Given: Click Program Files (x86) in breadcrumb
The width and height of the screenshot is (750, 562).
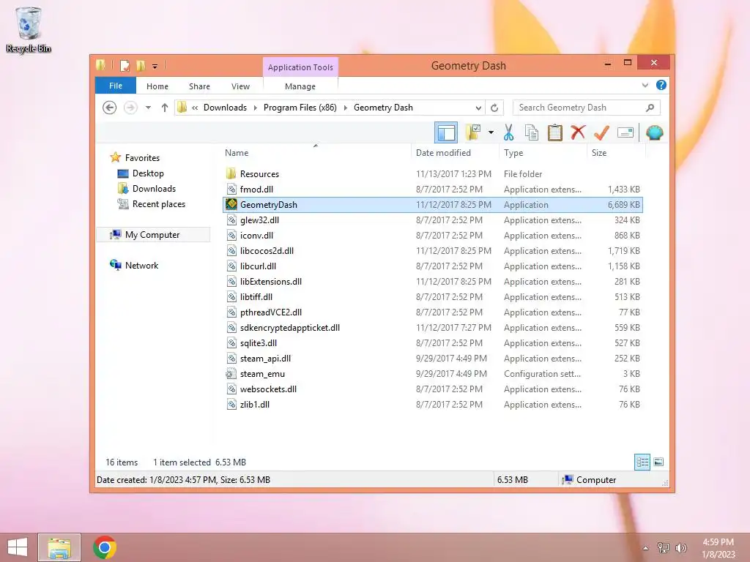Looking at the screenshot, I should click(x=300, y=108).
